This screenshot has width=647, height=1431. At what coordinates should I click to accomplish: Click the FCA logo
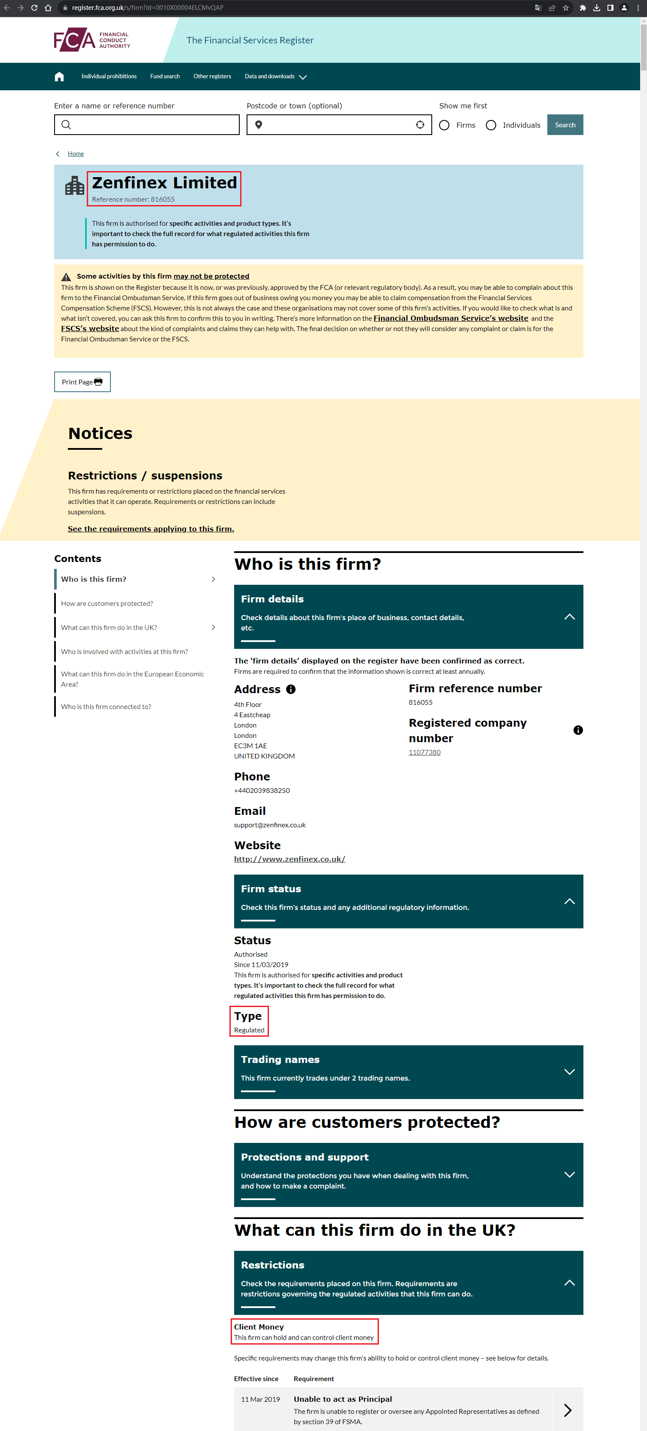coord(92,40)
